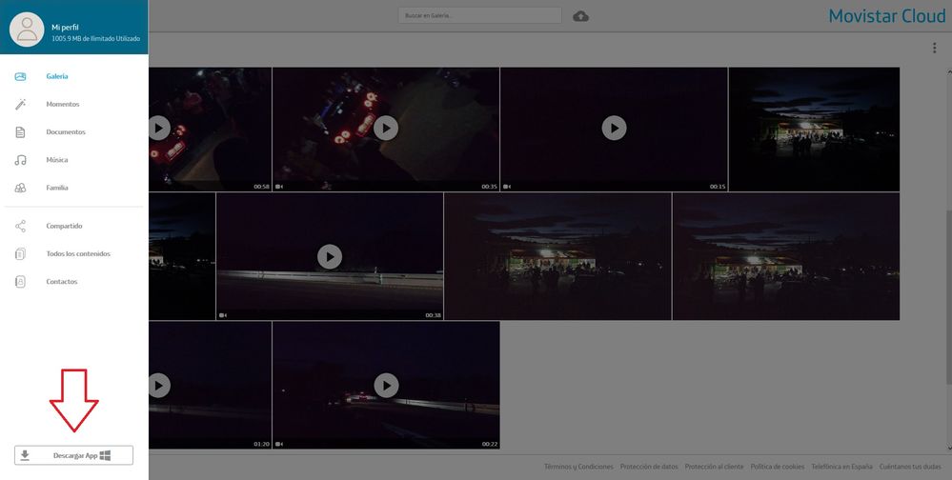Click the Contactos address book icon
Image resolution: width=952 pixels, height=480 pixels.
(20, 282)
